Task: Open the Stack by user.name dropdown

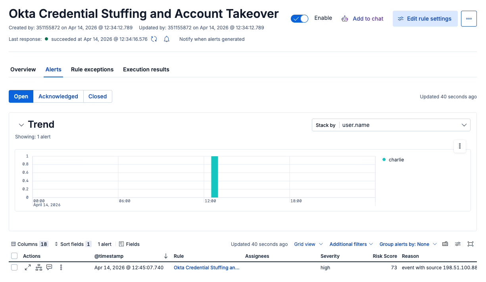Action: tap(391, 125)
